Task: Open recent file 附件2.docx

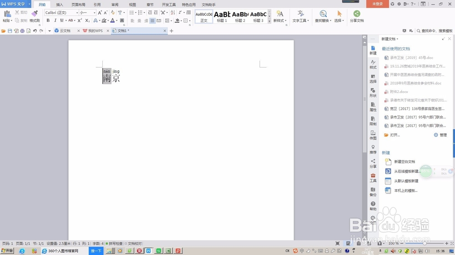Action: [x=399, y=92]
